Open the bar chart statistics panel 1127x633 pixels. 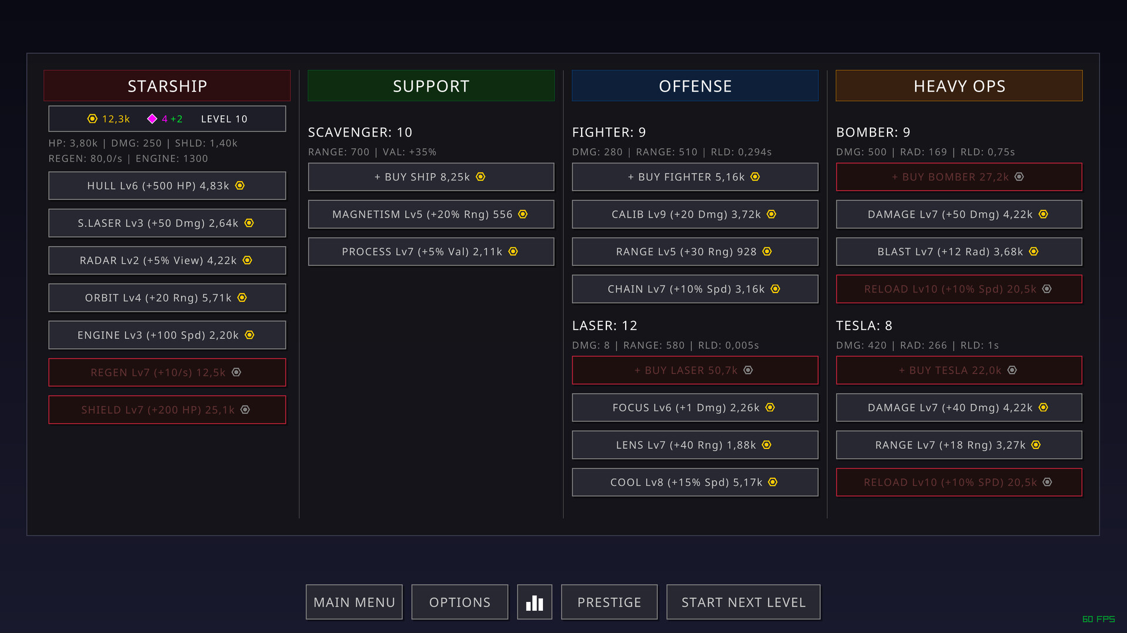click(534, 602)
